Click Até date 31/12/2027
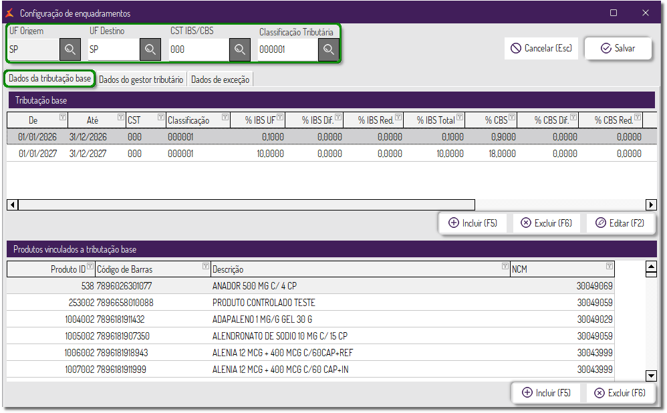Screen dimensions: 667x413 [x=88, y=154]
